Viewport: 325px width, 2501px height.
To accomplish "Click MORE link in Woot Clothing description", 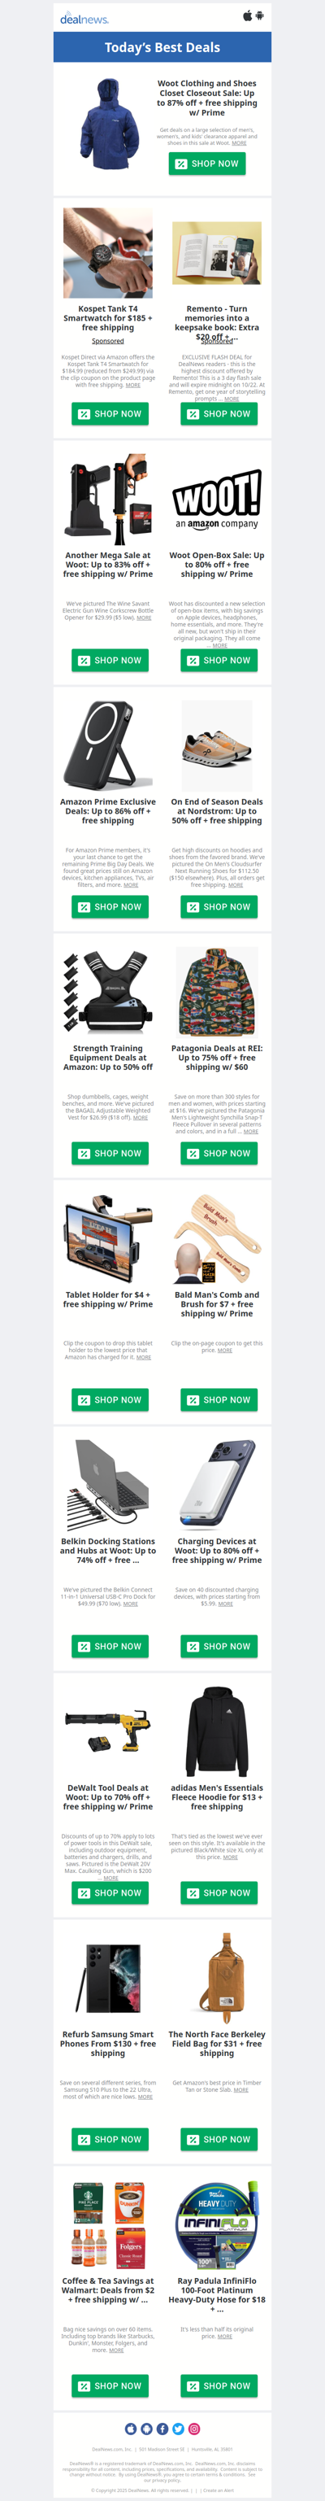I will (240, 142).
